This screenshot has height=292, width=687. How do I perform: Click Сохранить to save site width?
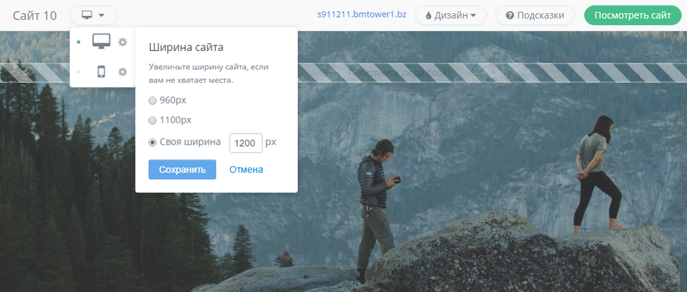pos(182,170)
